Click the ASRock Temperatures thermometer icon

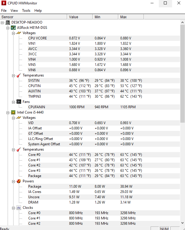point(19,75)
